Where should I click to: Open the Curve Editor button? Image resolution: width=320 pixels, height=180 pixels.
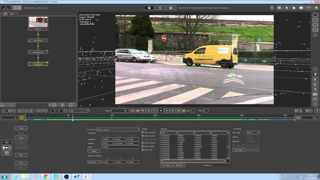(10, 105)
